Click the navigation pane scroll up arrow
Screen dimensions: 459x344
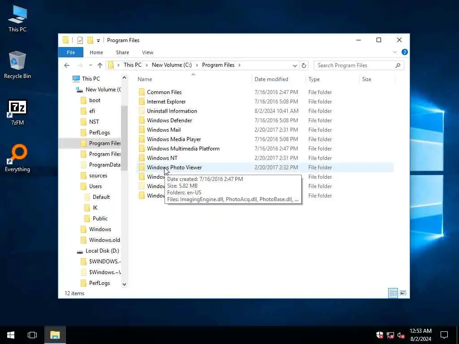point(125,77)
